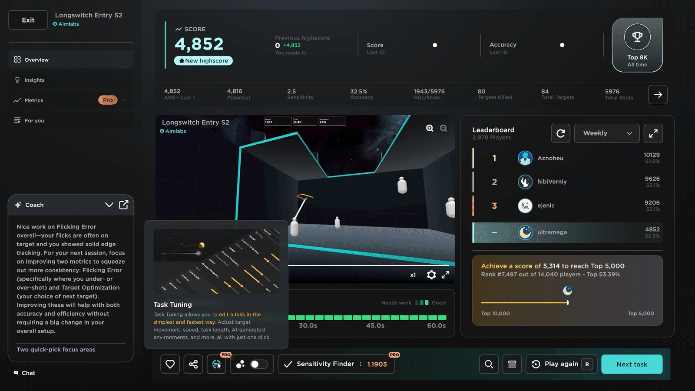
Task: Pop out the Coach panel
Action: pyautogui.click(x=124, y=205)
